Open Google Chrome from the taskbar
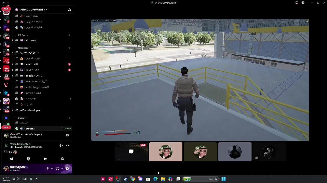The height and width of the screenshot is (183, 327). pyautogui.click(x=133, y=179)
